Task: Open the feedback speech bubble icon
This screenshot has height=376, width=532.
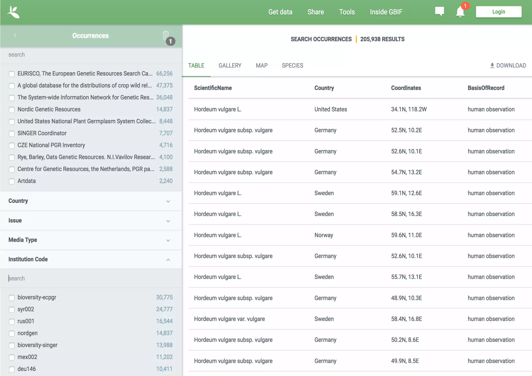Action: [439, 11]
